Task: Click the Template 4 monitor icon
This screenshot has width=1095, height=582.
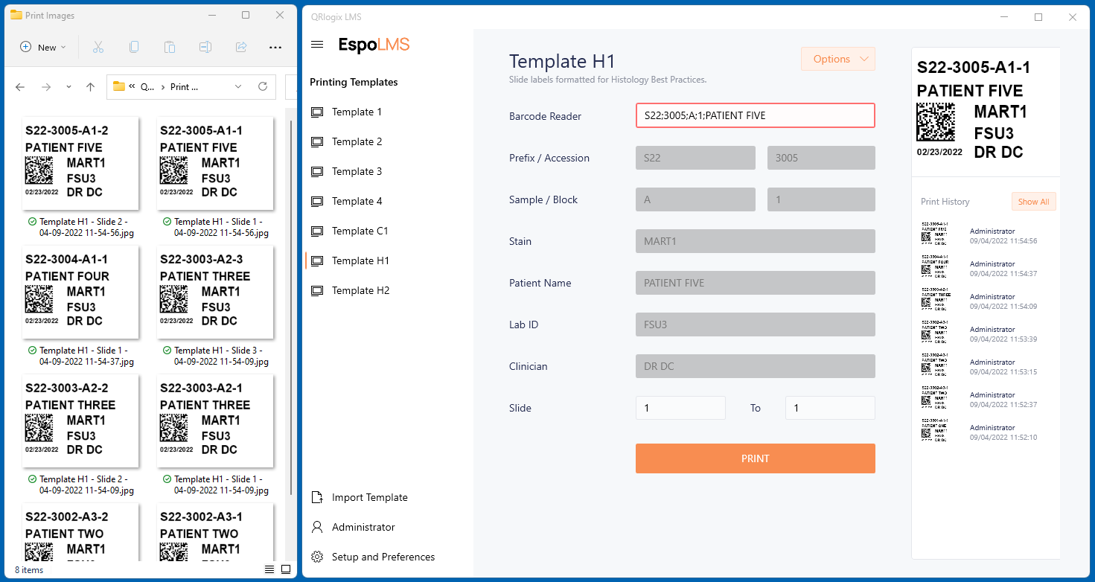Action: tap(317, 202)
